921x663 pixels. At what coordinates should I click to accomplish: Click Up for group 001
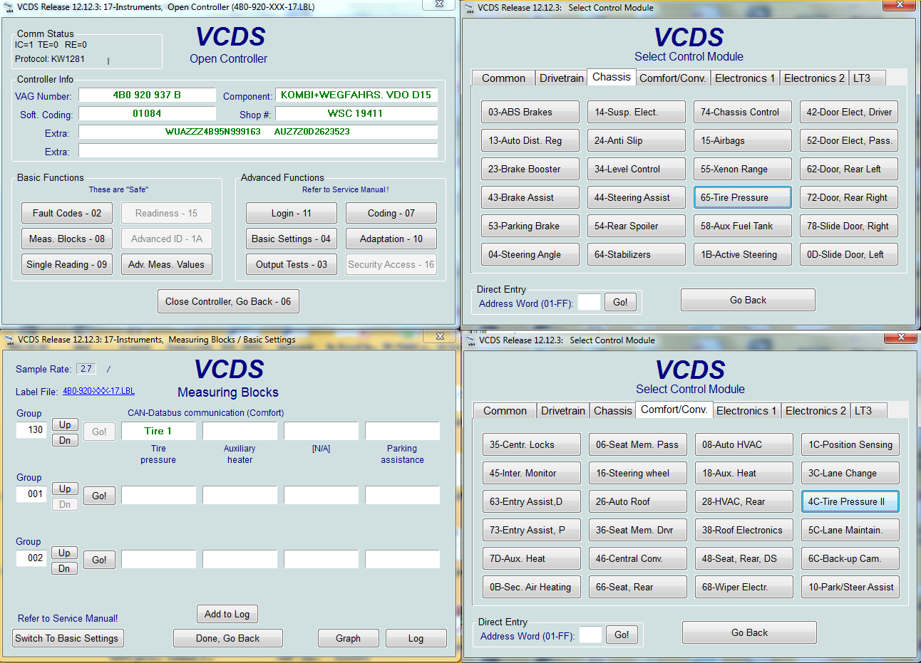[65, 489]
